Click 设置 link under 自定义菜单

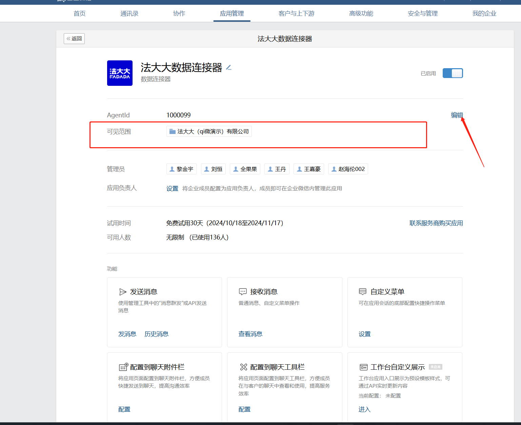(x=365, y=334)
